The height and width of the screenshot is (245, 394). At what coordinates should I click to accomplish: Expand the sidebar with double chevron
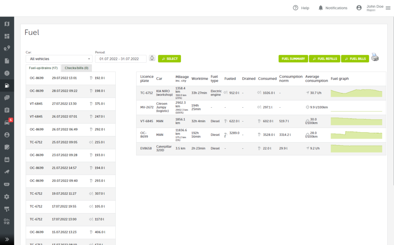7,239
